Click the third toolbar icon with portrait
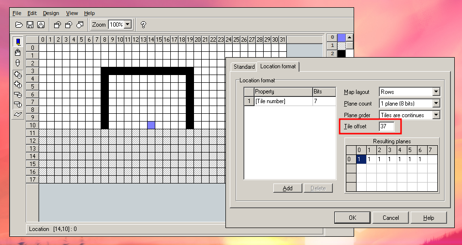The height and width of the screenshot is (245, 462). click(x=41, y=25)
